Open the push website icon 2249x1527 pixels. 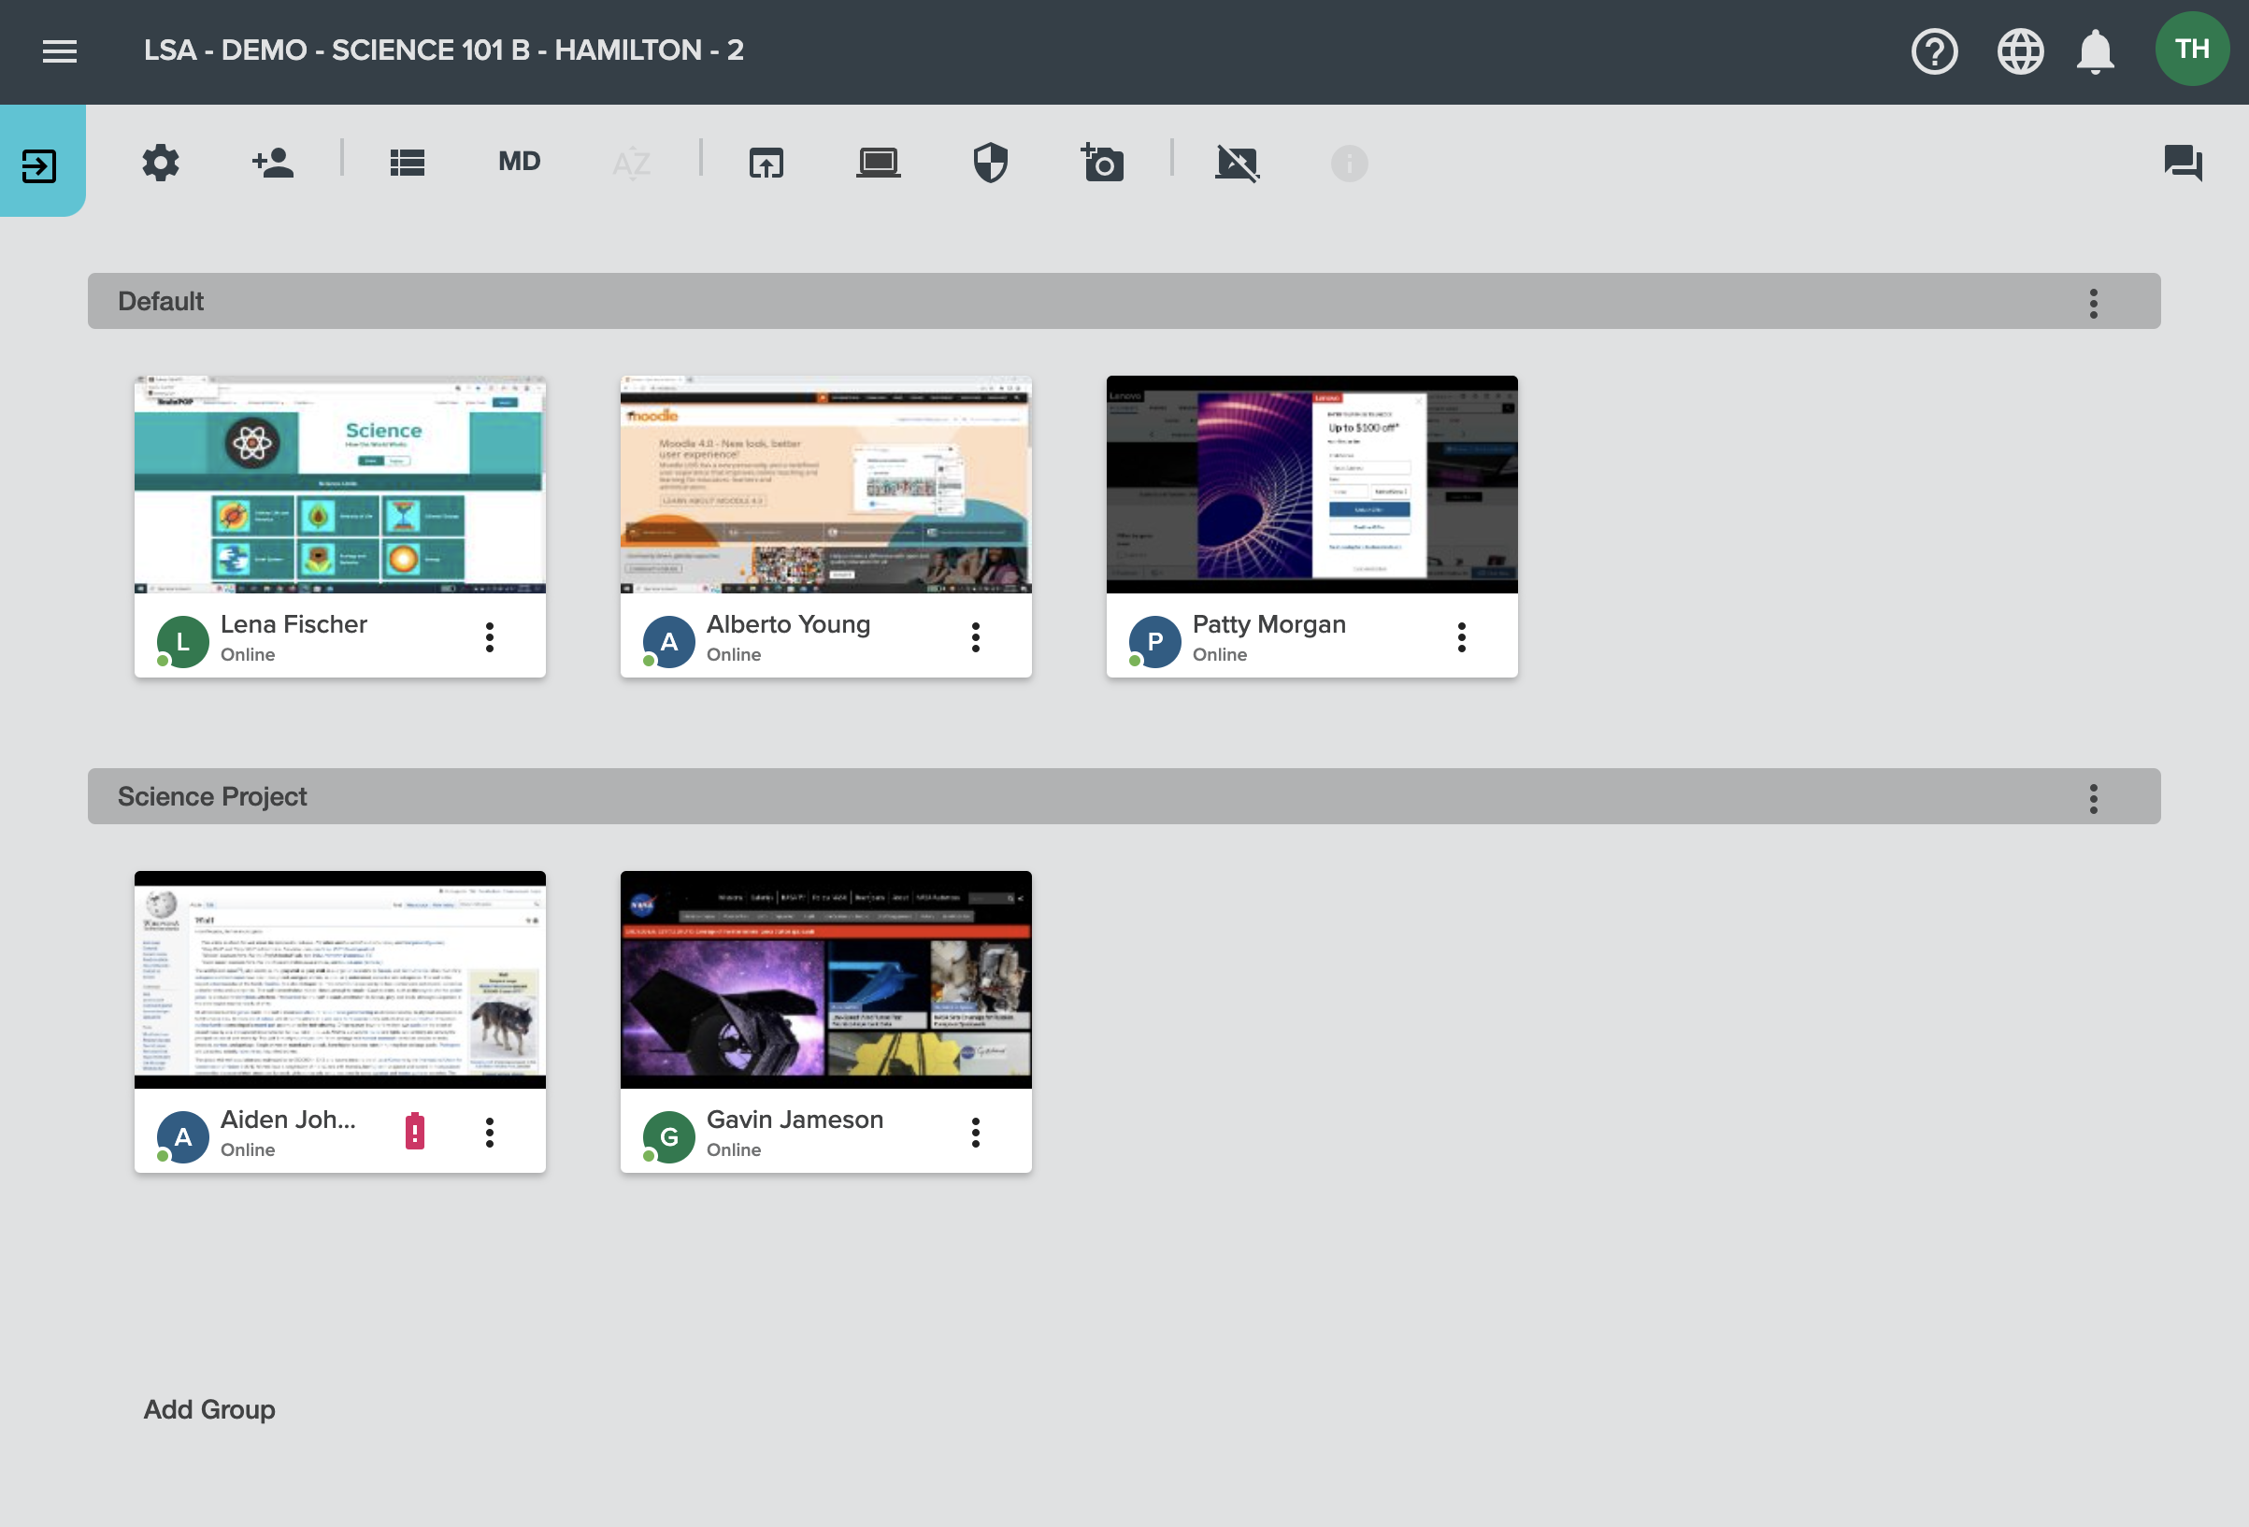click(x=766, y=163)
